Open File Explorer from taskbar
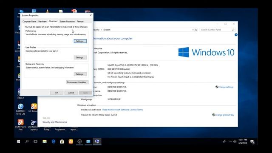 tap(45, 142)
